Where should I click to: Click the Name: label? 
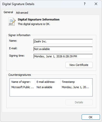coord(13,41)
